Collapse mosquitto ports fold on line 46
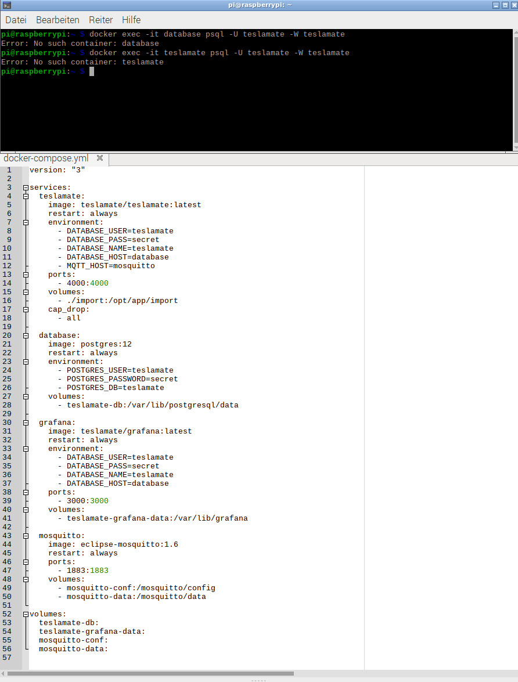 point(26,562)
